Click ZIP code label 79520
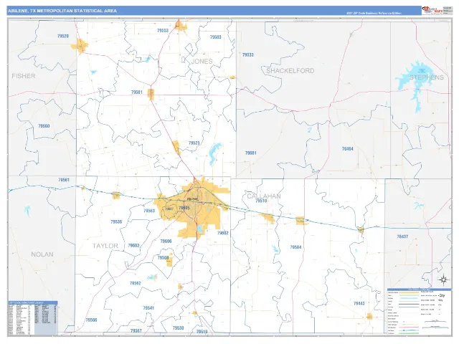The height and width of the screenshot is (344, 459). pos(63,37)
